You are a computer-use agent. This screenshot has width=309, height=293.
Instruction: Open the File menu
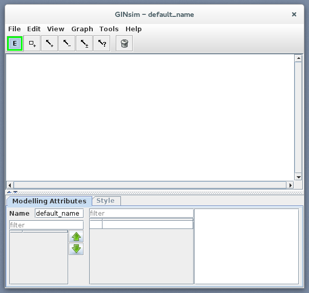point(14,29)
